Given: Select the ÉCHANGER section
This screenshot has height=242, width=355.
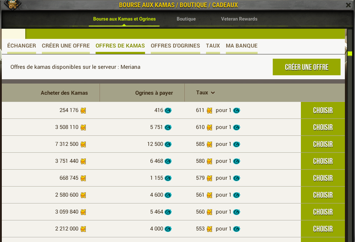Looking at the screenshot, I should pyautogui.click(x=21, y=46).
